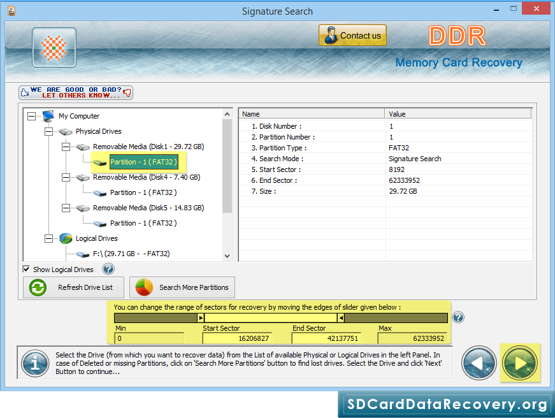Collapse Removable Media Disk5 node
The height and width of the screenshot is (418, 555).
[x=66, y=208]
